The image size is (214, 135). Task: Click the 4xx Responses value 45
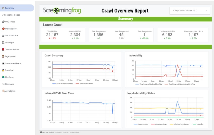(x=121, y=35)
